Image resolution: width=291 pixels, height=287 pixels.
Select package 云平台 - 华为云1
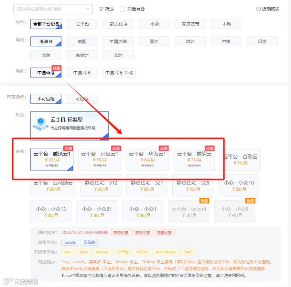coord(147,159)
